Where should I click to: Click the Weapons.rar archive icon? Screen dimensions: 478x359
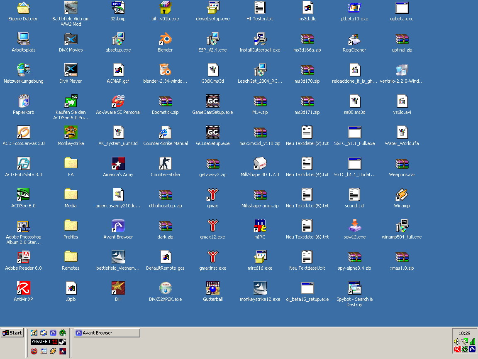pyautogui.click(x=402, y=164)
